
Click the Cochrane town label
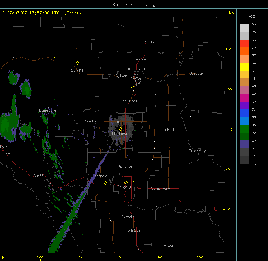click(100, 176)
